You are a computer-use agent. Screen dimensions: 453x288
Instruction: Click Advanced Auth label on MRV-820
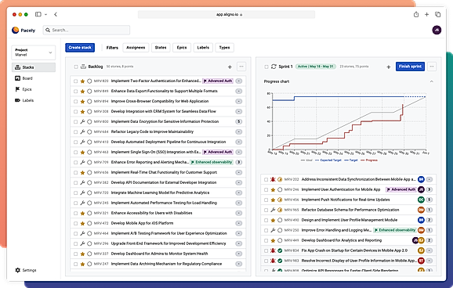tap(218, 81)
